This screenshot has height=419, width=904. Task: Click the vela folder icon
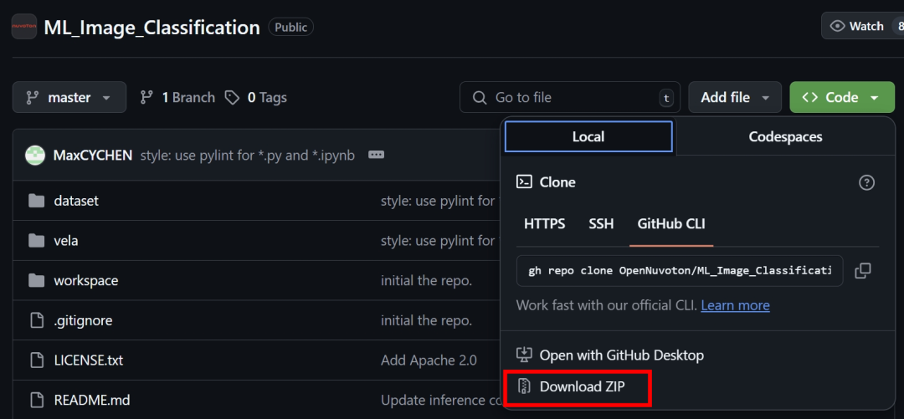(36, 240)
